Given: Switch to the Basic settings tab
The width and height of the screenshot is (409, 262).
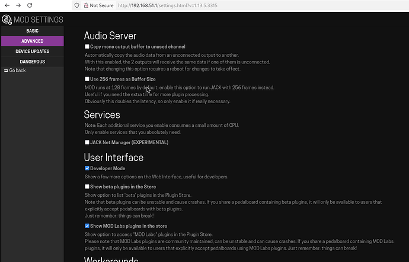Looking at the screenshot, I should pos(32,31).
